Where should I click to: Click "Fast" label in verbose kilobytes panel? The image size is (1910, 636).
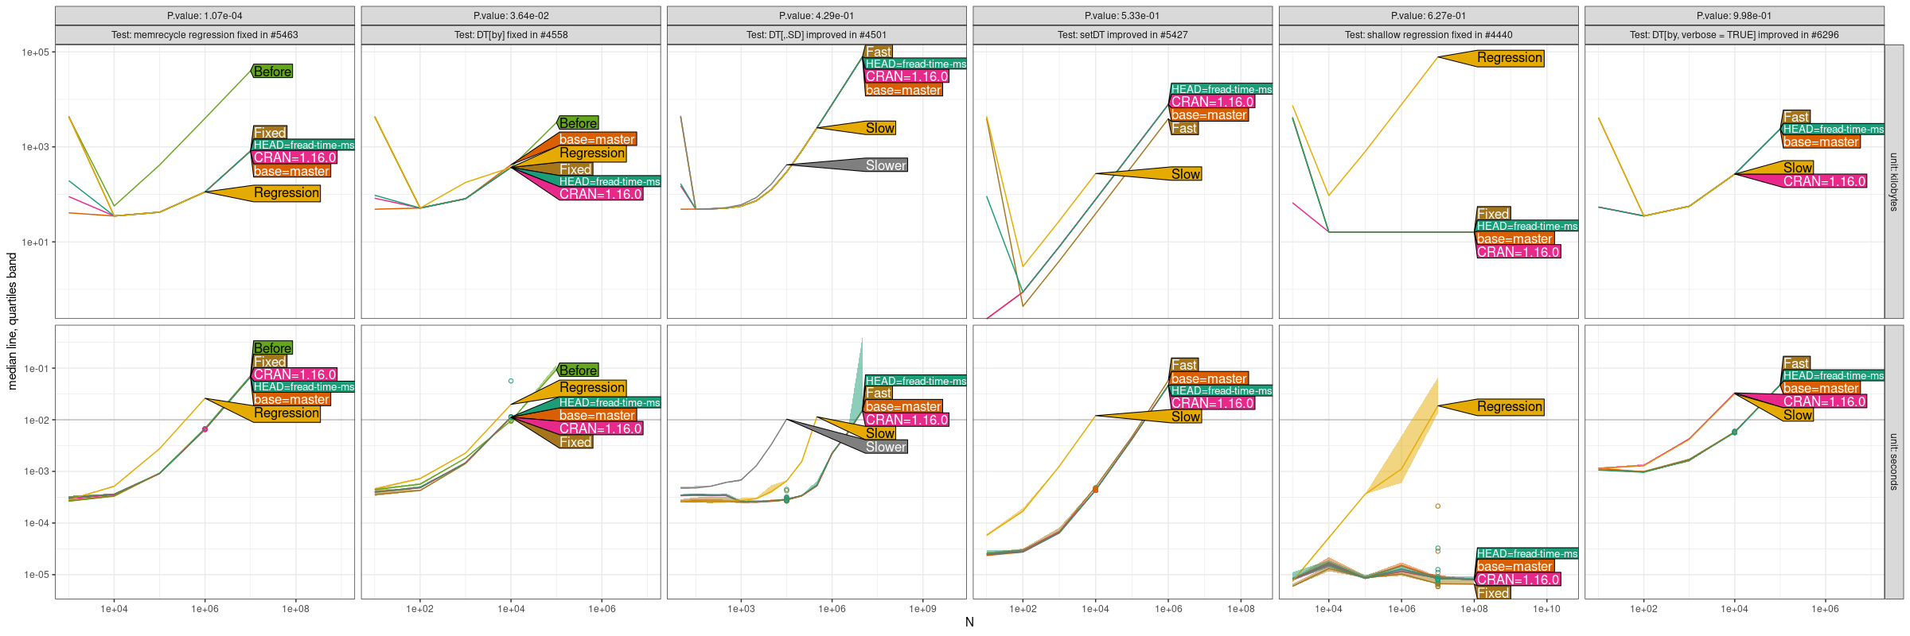tap(1796, 117)
